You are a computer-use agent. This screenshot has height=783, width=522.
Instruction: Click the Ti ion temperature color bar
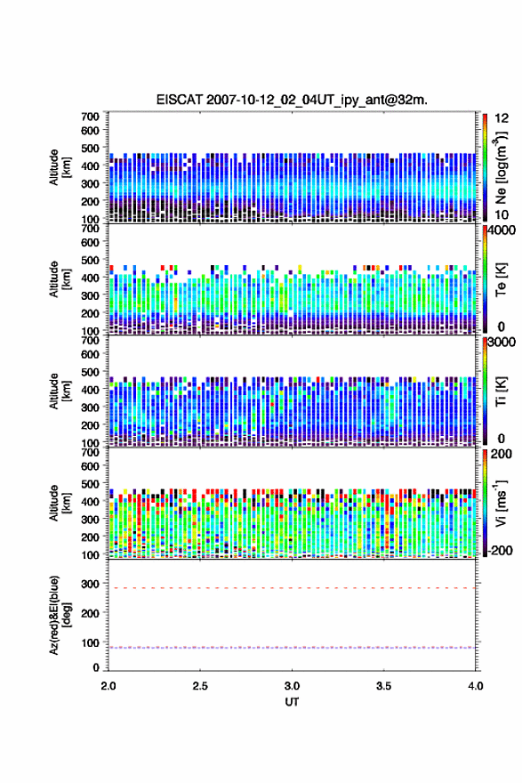pos(485,391)
